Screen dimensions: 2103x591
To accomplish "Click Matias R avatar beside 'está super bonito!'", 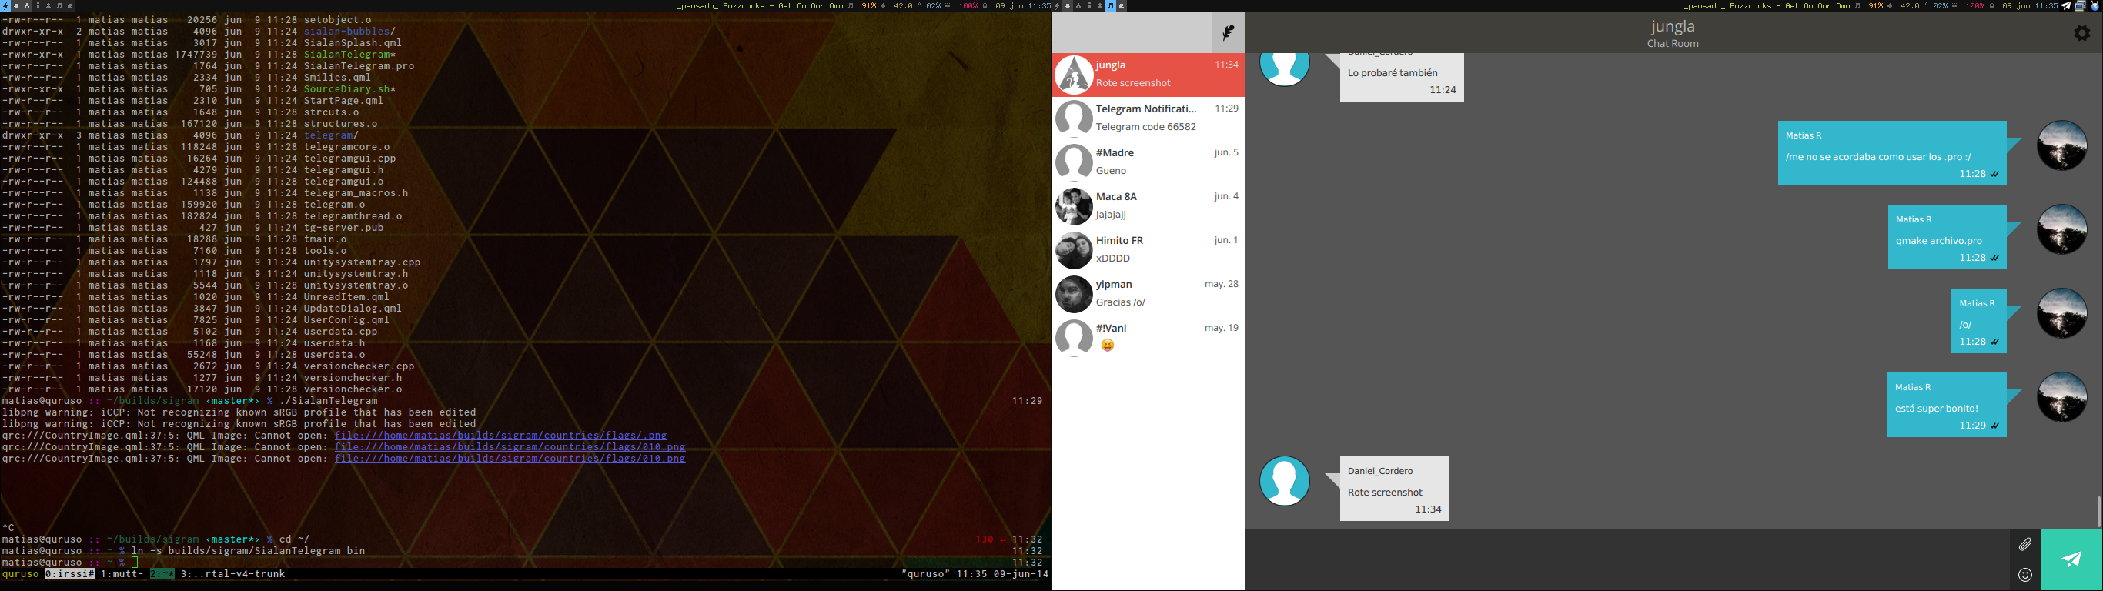I will (2061, 398).
